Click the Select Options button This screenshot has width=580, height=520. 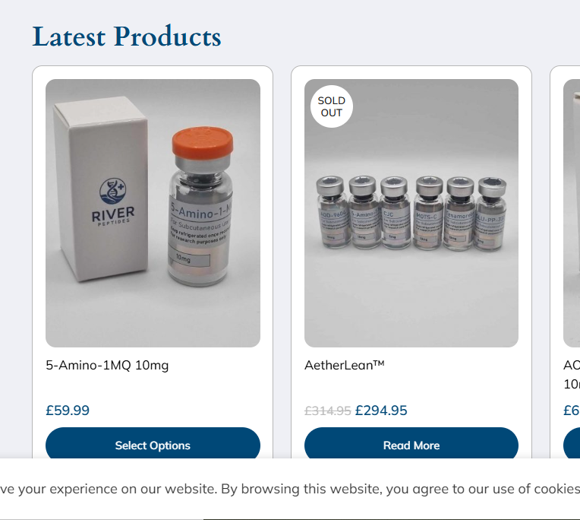[153, 445]
